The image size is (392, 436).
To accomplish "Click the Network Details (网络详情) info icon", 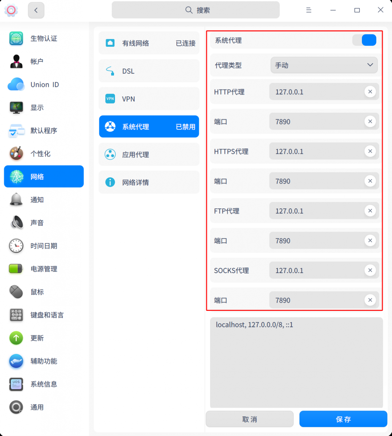I will pyautogui.click(x=110, y=182).
